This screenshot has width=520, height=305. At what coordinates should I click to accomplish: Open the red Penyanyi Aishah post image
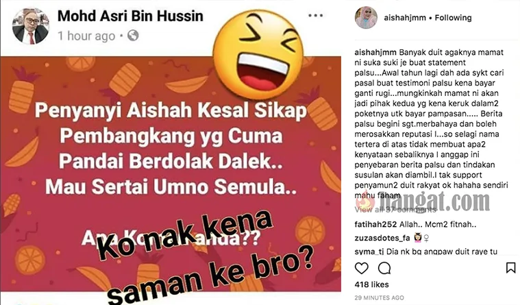(171, 174)
